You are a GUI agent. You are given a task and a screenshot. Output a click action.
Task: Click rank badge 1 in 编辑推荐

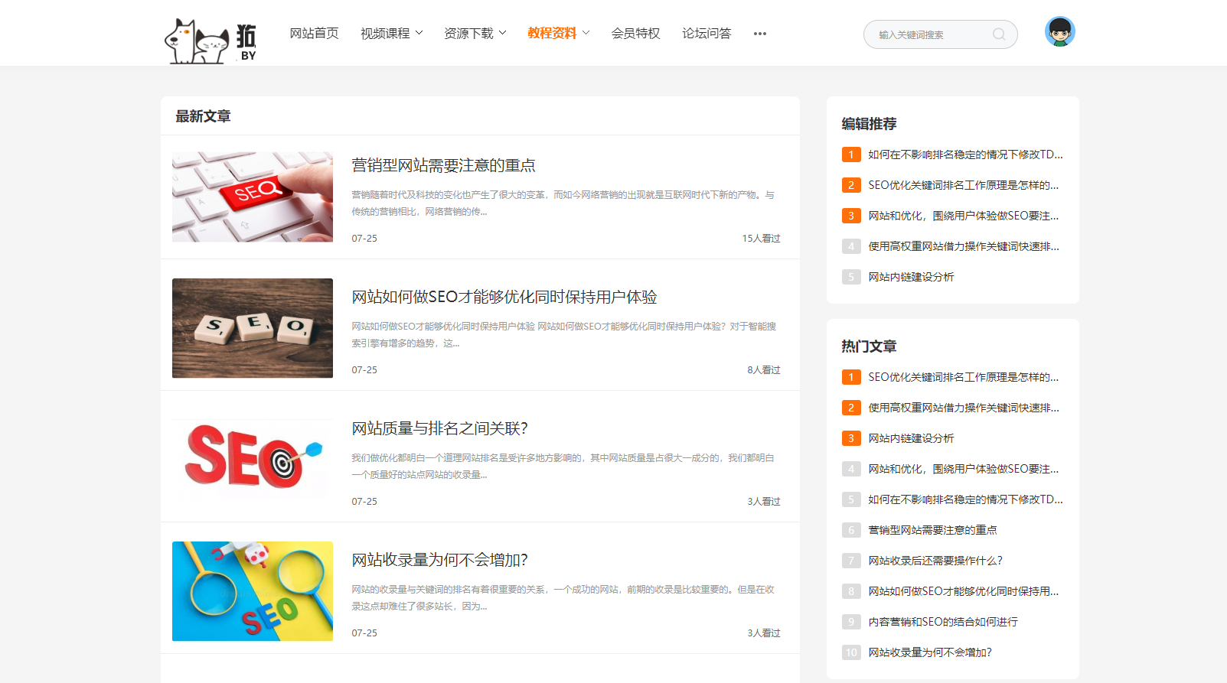[x=851, y=154]
